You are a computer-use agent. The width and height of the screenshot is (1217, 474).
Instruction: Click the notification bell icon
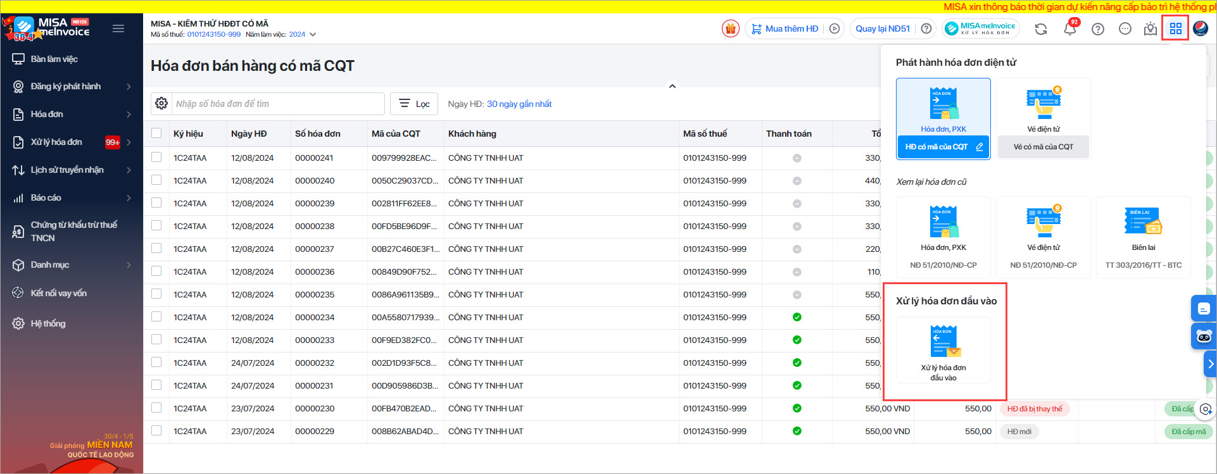(x=1069, y=28)
